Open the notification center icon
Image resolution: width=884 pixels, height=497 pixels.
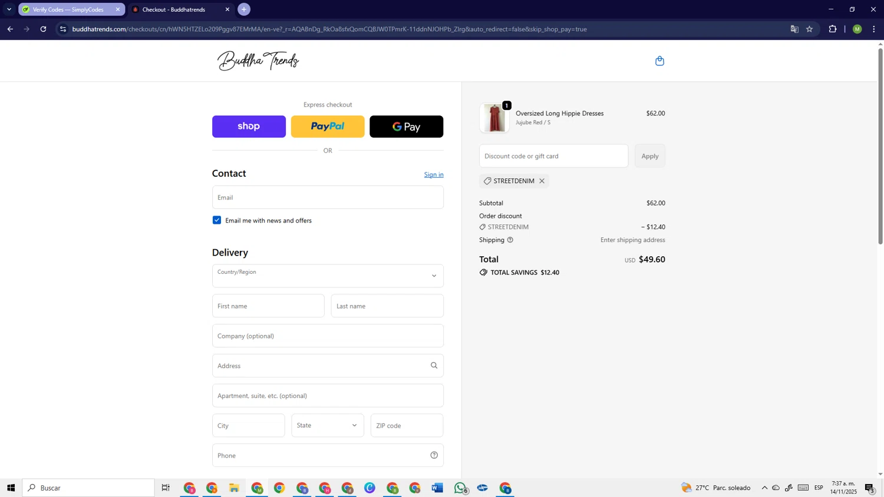click(870, 488)
